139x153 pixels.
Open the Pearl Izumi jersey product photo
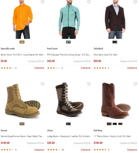point(69,19)
